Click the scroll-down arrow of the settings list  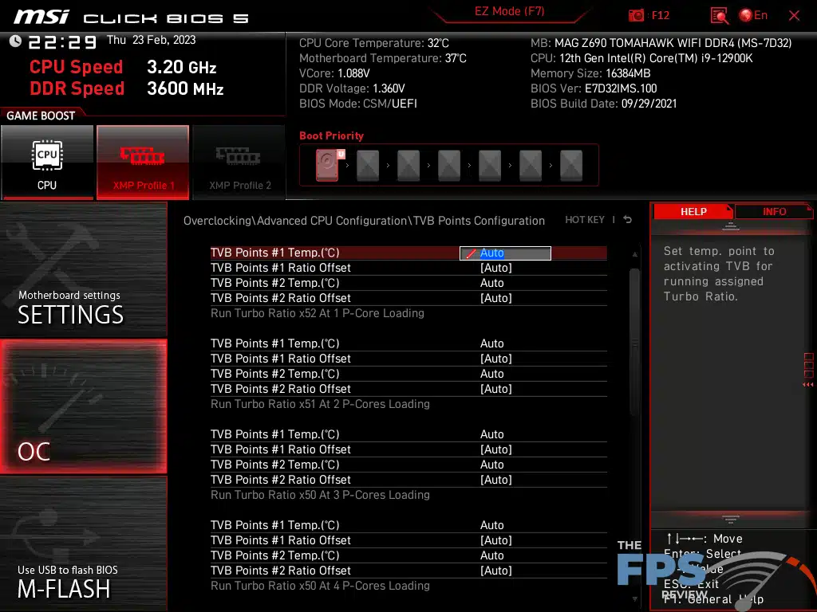[x=634, y=599]
